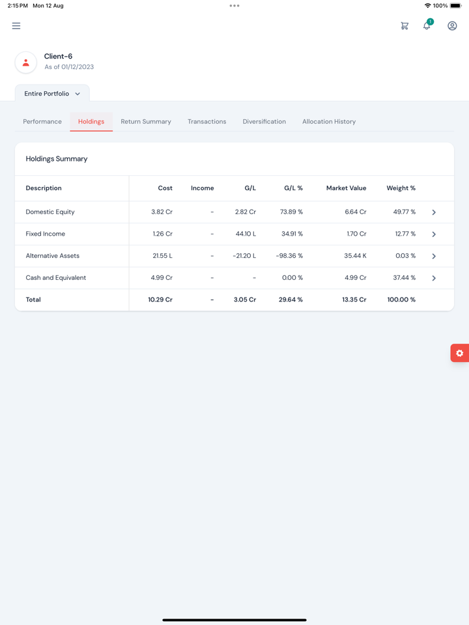This screenshot has height=625, width=469.
Task: Expand the Domestic Equity row chevron
Action: 434,212
